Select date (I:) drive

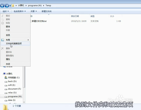[12, 100]
